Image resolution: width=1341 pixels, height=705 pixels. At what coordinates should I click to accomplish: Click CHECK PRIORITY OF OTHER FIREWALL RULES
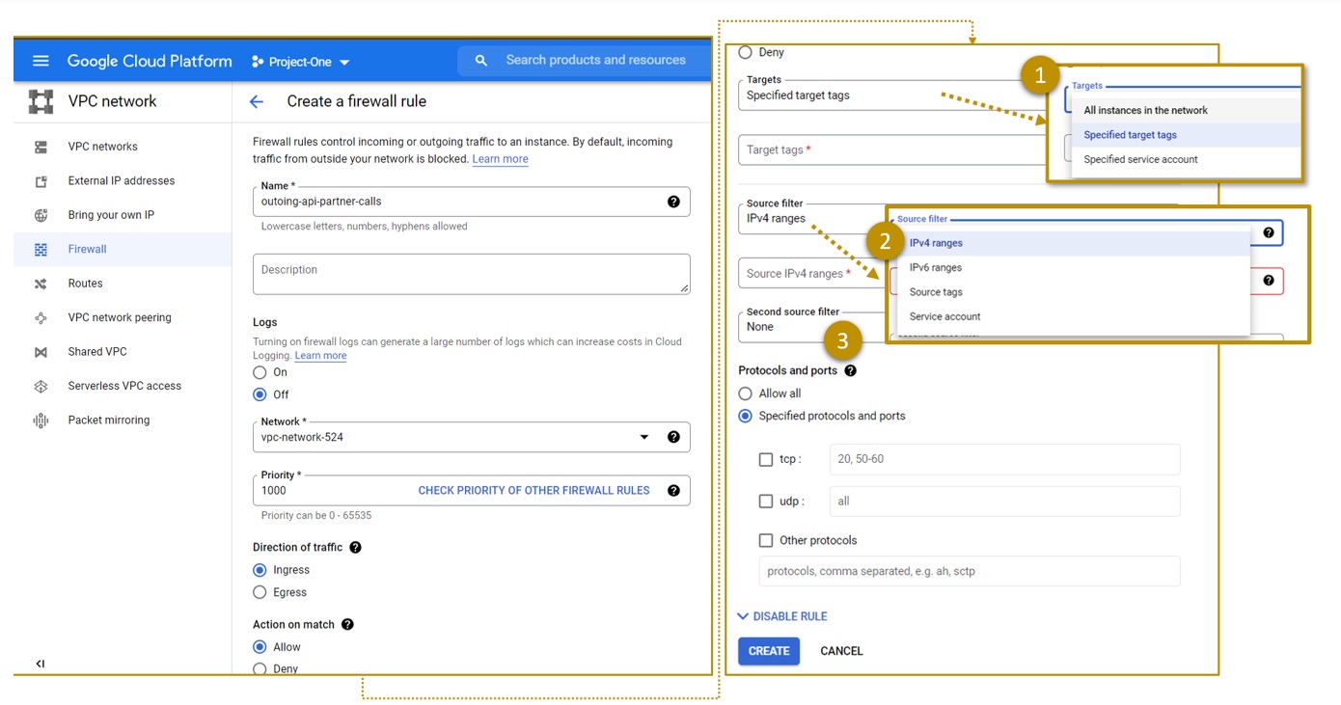pos(534,490)
